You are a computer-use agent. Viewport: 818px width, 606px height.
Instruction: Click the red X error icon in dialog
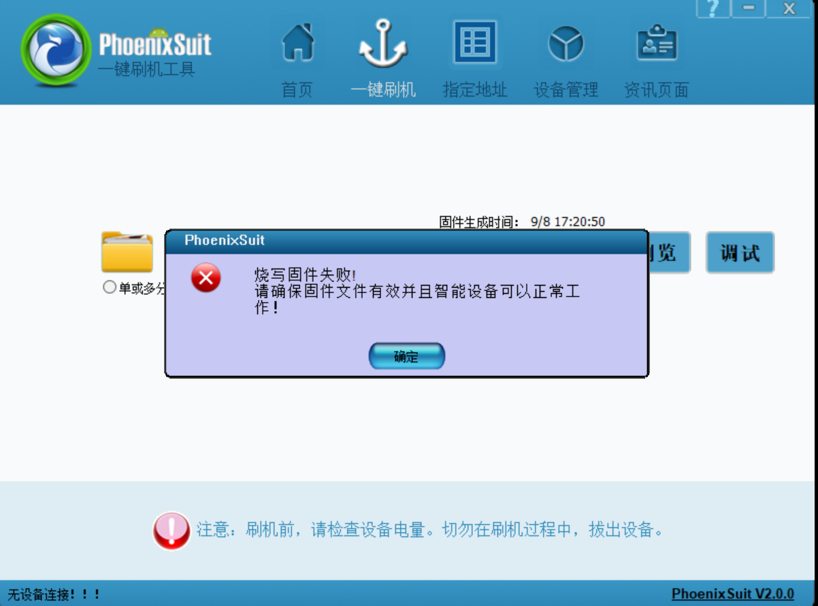click(206, 277)
